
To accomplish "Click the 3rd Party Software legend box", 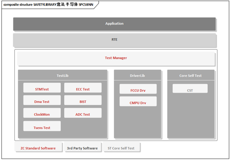I will 82,146.
